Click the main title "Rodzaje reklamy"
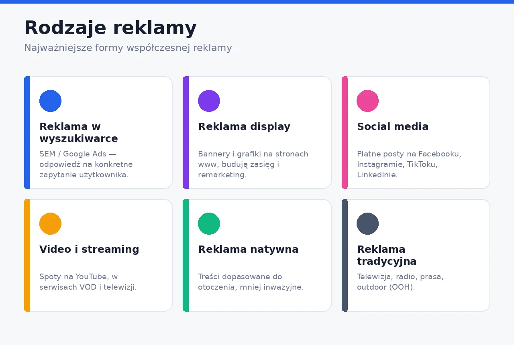The width and height of the screenshot is (514, 345). point(110,28)
